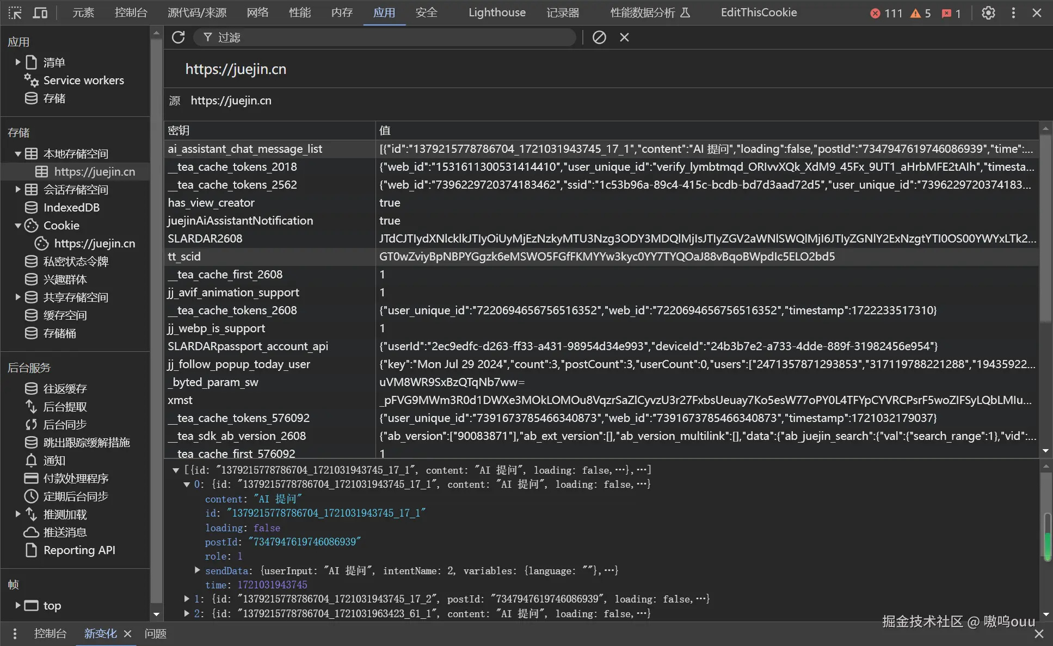This screenshot has height=646, width=1053.
Task: Toggle device toolbar icon
Action: pos(40,13)
